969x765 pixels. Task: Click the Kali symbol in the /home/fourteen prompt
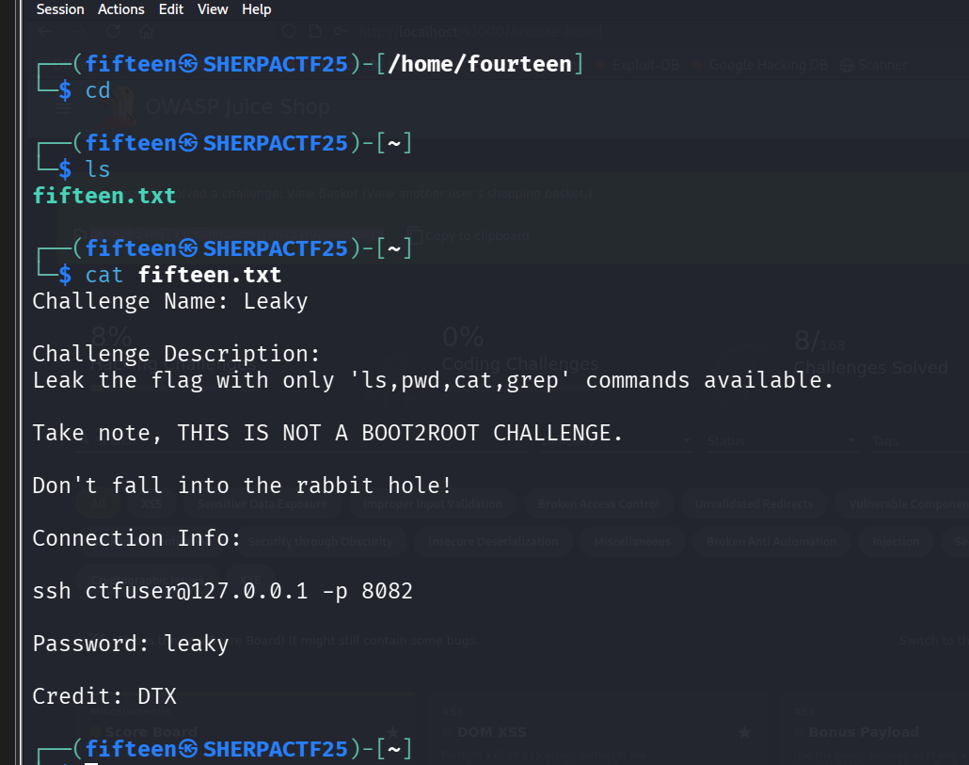189,64
